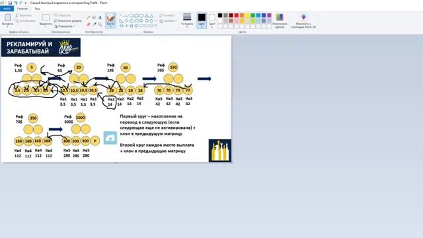Viewport: 423px width, 238px height.
Task: Select the Pencil tool
Action: pyautogui.click(x=88, y=17)
